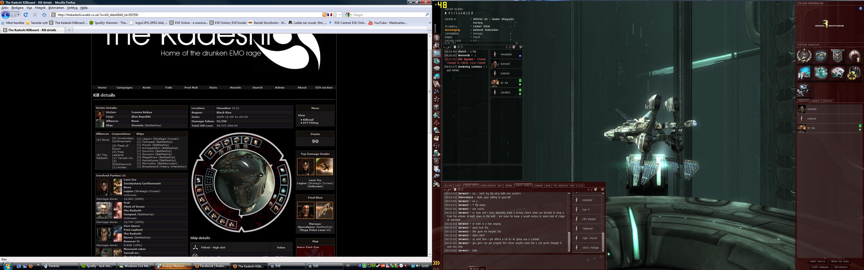
Task: Open the Historik menu in Firefox
Action: point(40,8)
